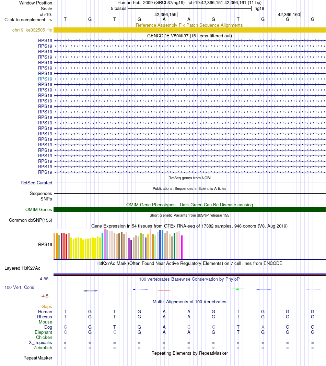Click the Human alignment row label
Viewport: 326px width, 366px height.
click(45, 312)
